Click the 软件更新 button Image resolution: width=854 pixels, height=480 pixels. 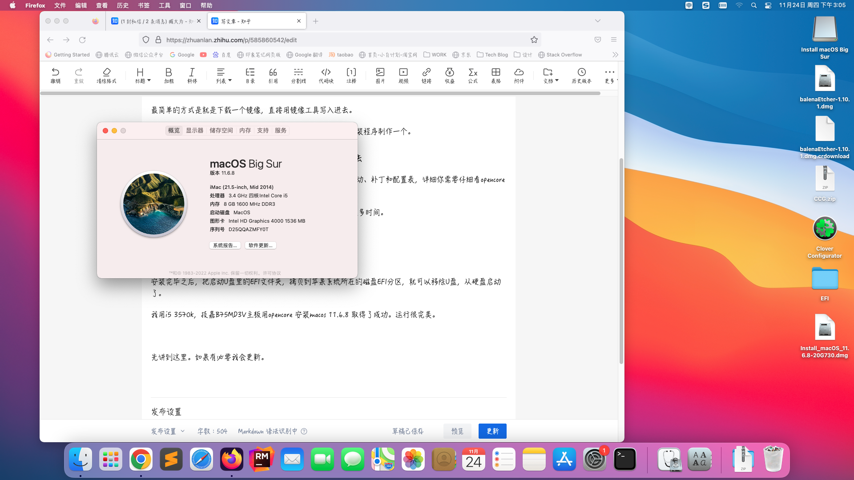[x=261, y=245]
